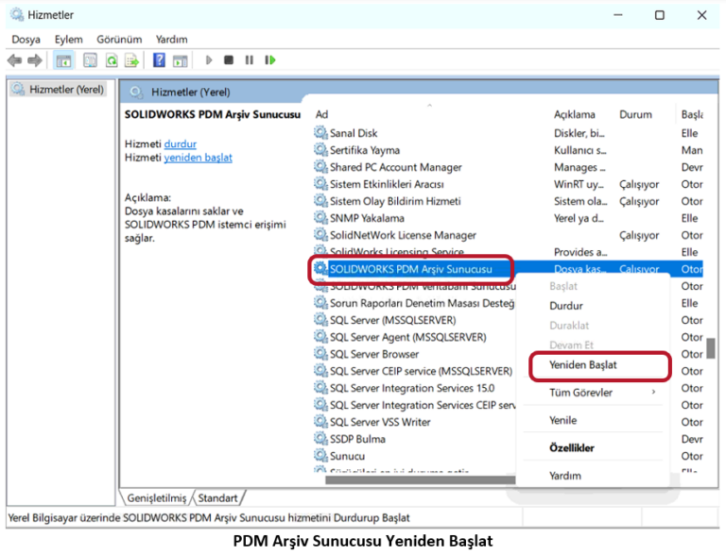Click the yeniden başlat service link
Viewport: 726px width, 555px height.
[x=199, y=158]
